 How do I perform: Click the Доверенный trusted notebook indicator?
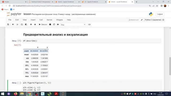coord(134,20)
